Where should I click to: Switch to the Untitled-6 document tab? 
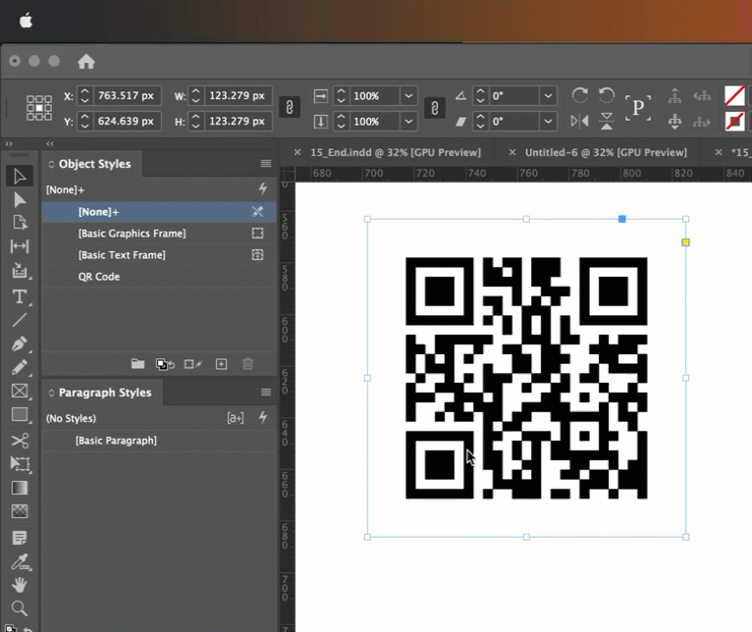coord(606,152)
